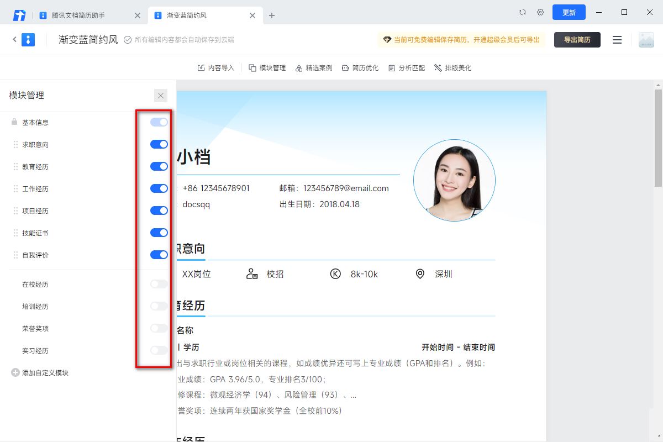Screen dimensions: 663x442
Task: Click the XX岗位 position text
Action: tap(196, 274)
